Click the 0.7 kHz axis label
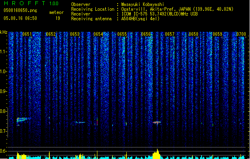 4,131
